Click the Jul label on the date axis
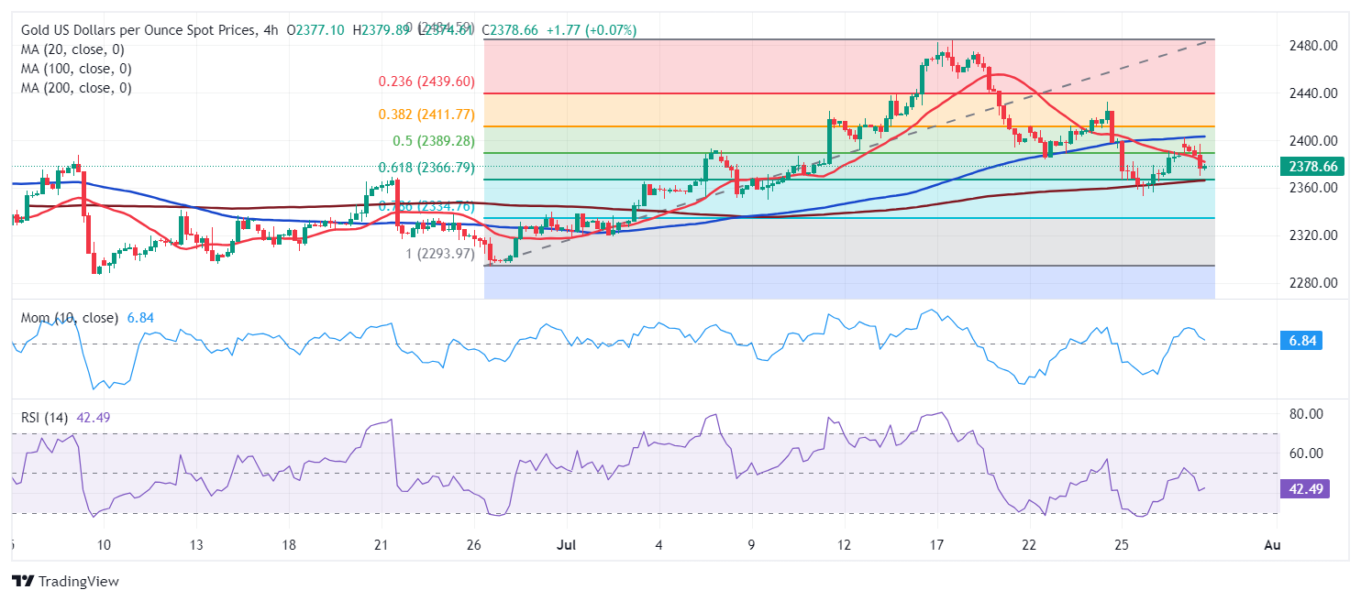This screenshot has height=601, width=1361. (x=564, y=545)
